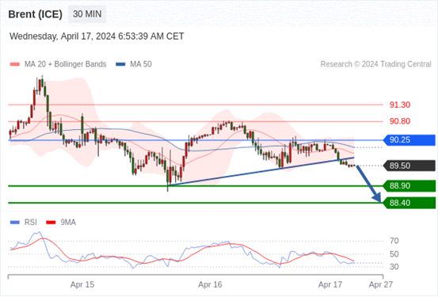Click the RSI 30 level label
The height and width of the screenshot is (297, 438).
click(394, 267)
